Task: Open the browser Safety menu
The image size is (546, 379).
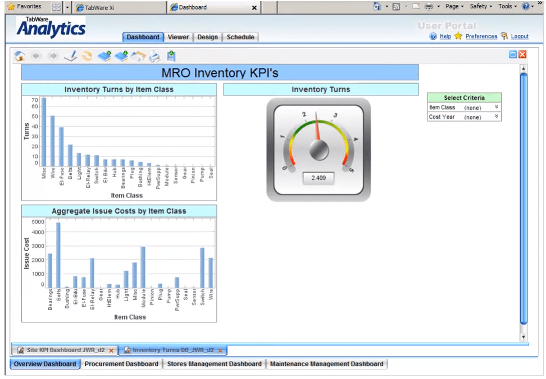Action: pos(480,6)
